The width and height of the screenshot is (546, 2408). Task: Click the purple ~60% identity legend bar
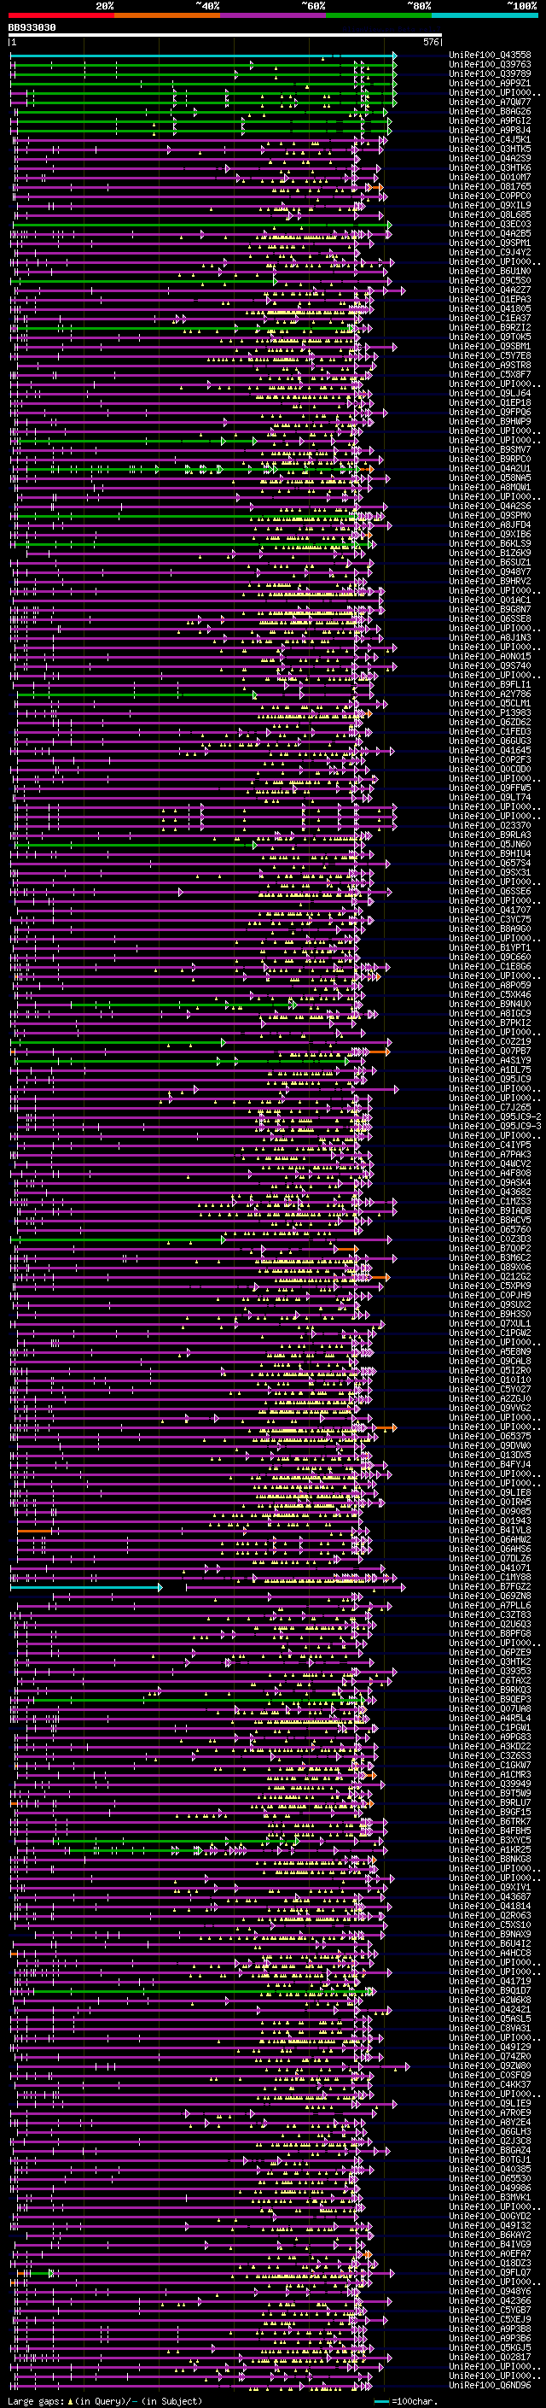point(274,15)
